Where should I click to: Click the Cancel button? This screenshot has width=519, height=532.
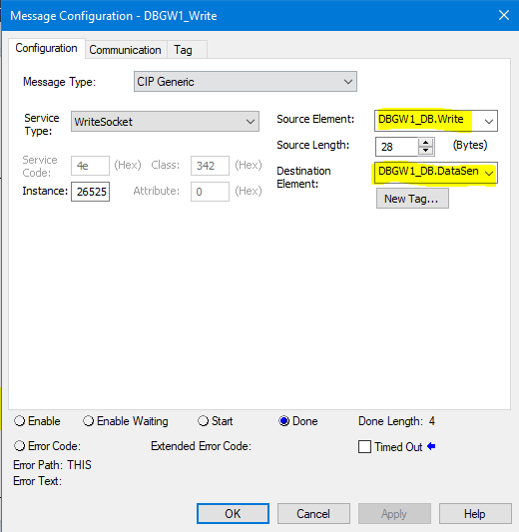click(313, 514)
